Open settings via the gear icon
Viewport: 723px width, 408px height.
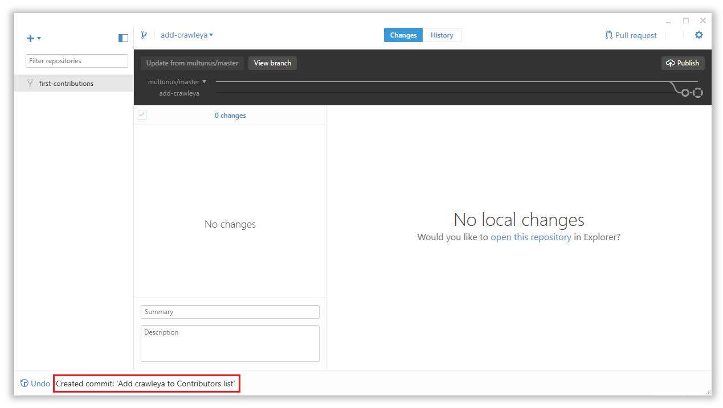click(699, 35)
